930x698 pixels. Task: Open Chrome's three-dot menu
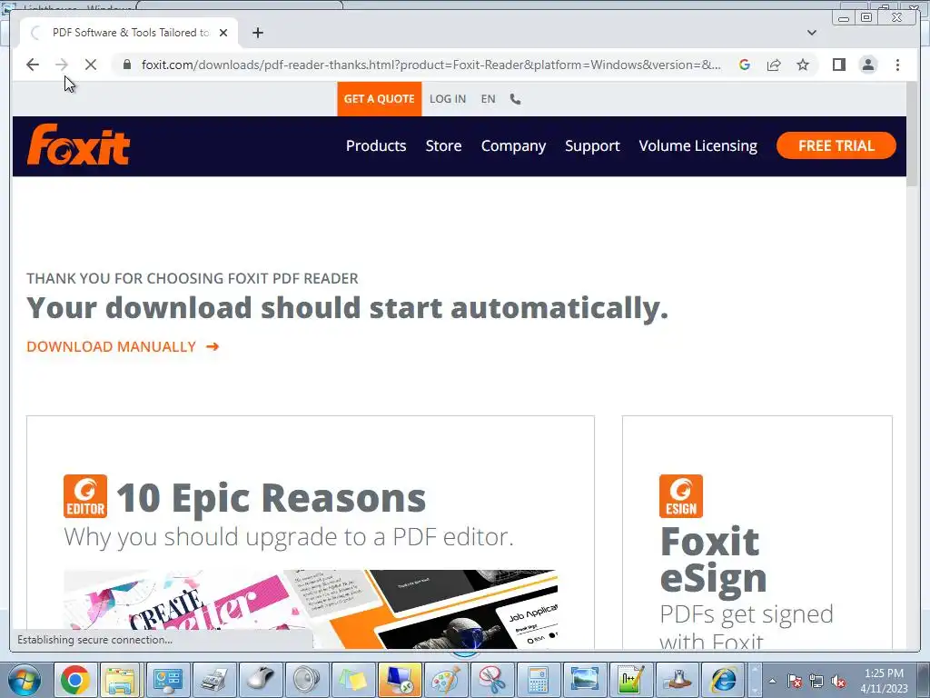[897, 65]
